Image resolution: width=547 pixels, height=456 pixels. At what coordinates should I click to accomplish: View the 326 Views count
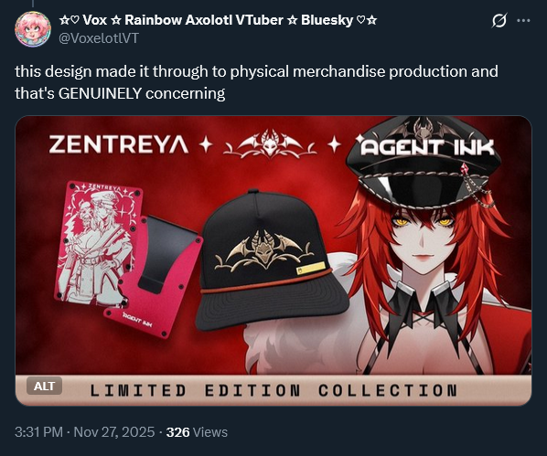(x=197, y=432)
